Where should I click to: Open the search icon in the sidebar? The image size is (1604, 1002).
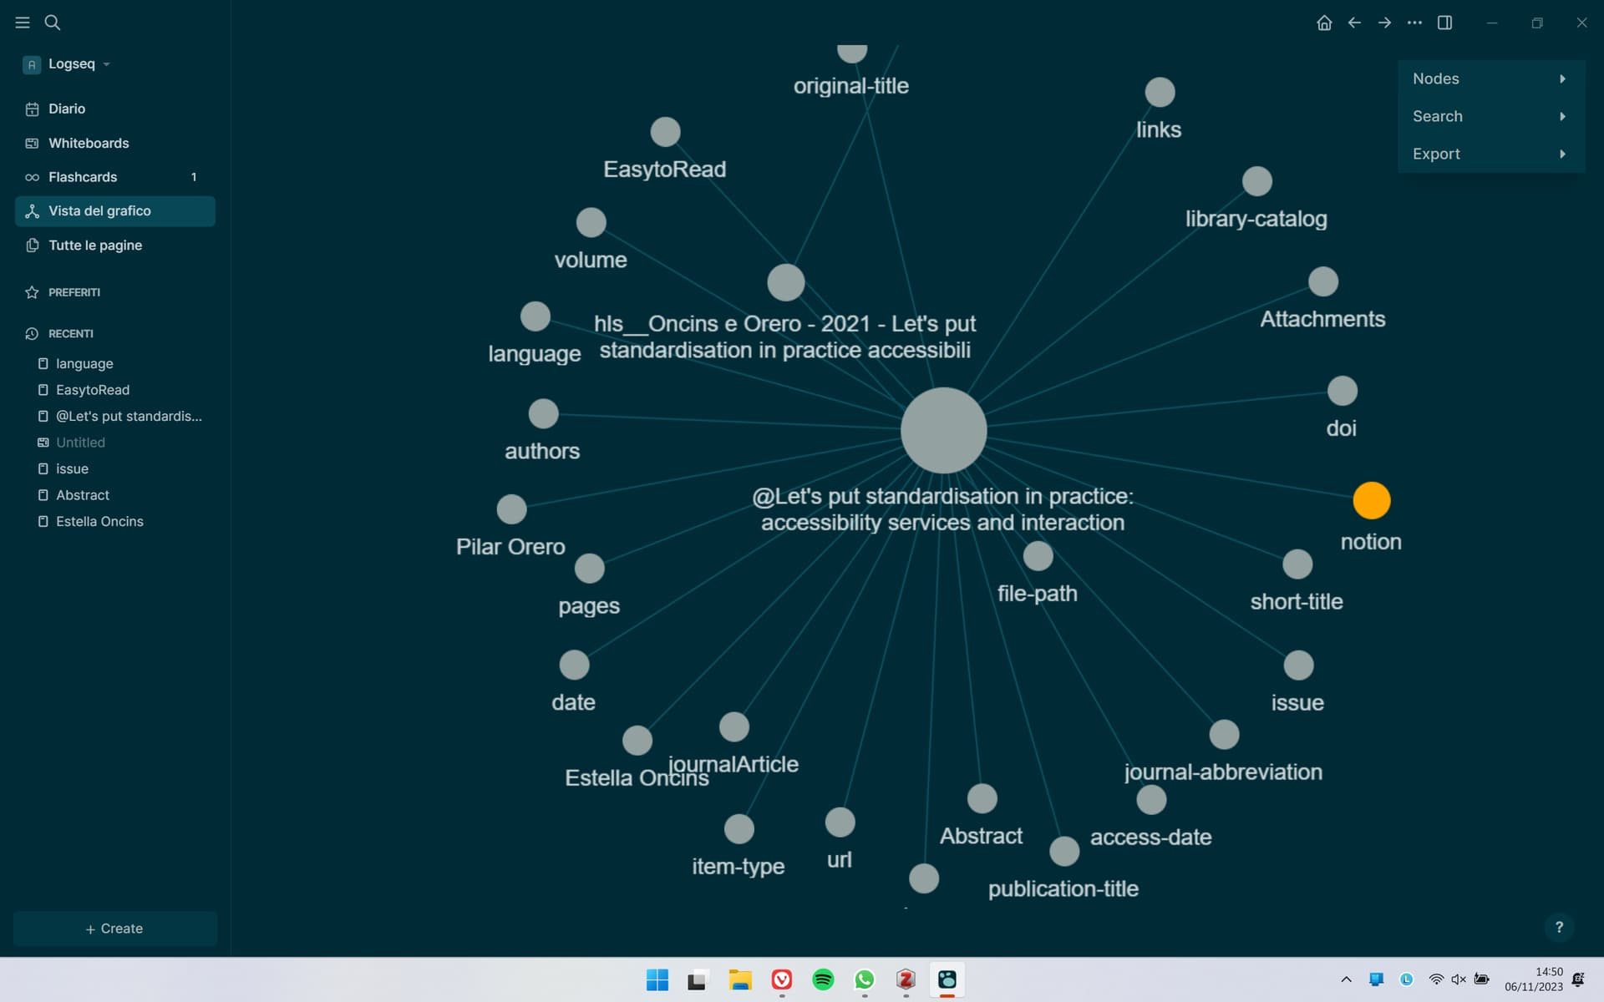(53, 23)
